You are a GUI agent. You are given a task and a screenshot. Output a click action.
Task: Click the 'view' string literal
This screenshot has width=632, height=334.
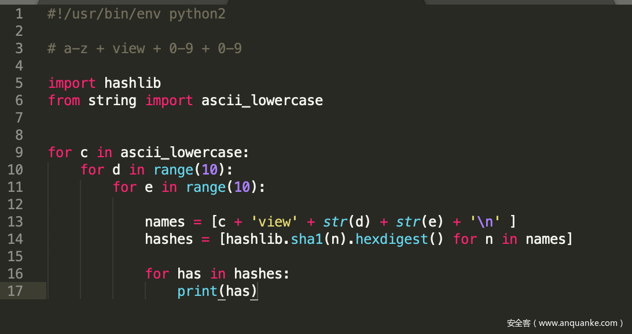(x=274, y=222)
